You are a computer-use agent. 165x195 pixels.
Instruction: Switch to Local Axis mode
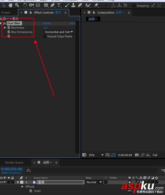pos(113,5)
